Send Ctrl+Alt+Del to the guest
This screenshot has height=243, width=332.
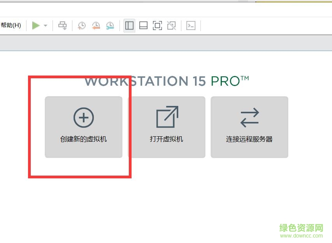[62, 25]
